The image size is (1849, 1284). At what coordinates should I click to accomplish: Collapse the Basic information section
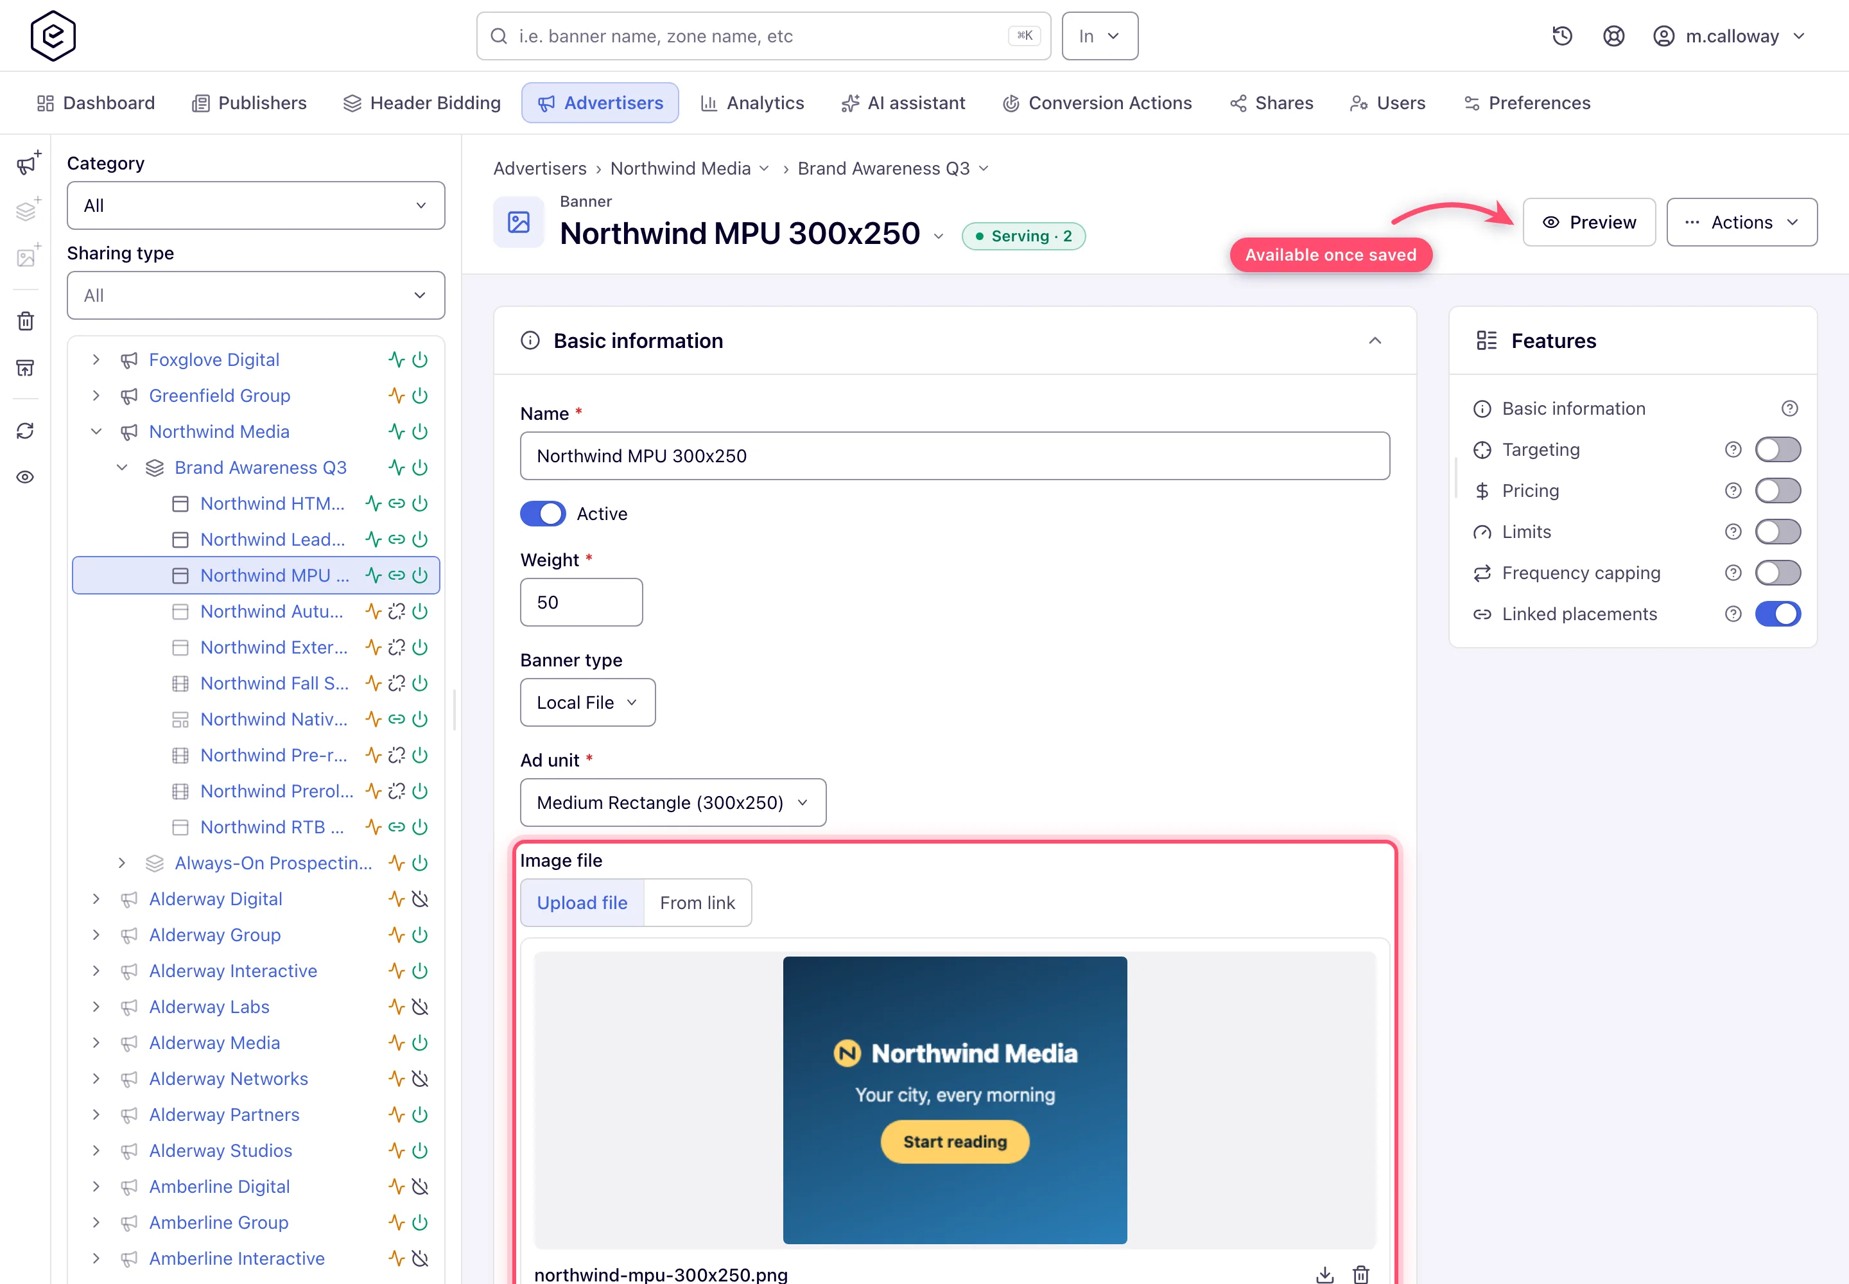point(1375,341)
